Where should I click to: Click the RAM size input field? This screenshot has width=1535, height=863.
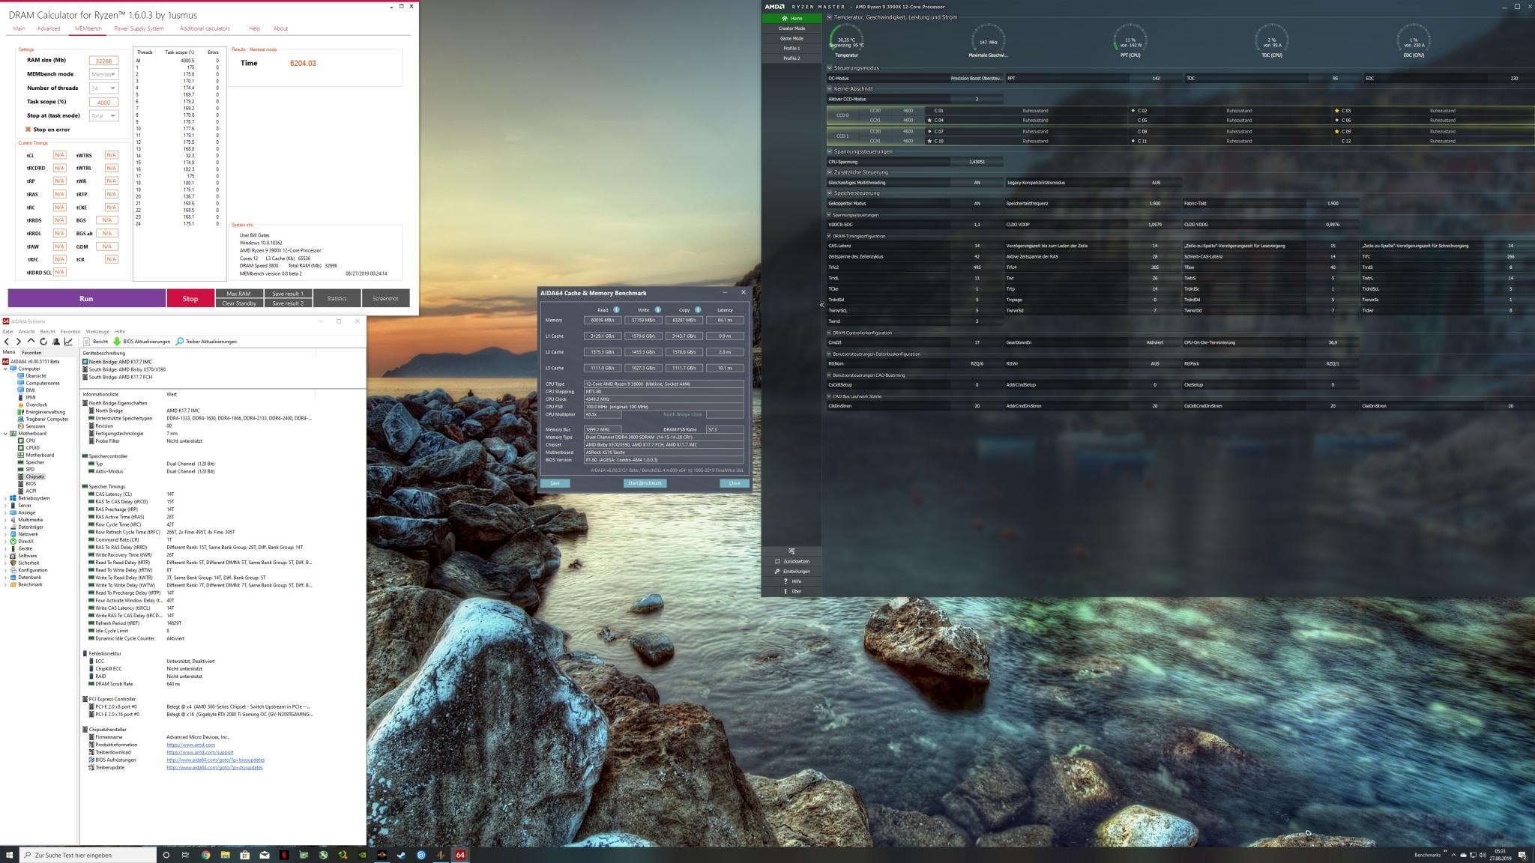(x=103, y=61)
